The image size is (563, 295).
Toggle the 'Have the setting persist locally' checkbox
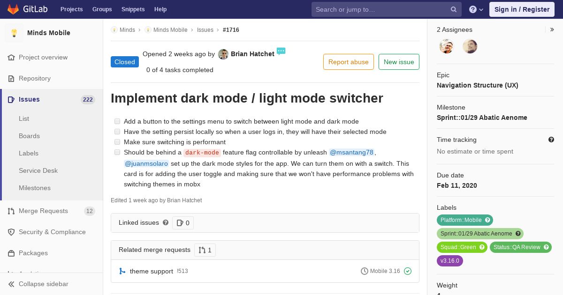(117, 132)
